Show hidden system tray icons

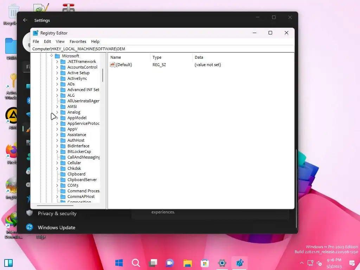[x=302, y=263]
